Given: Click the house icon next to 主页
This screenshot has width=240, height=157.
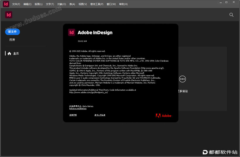Looking at the screenshot, I should point(9,53).
